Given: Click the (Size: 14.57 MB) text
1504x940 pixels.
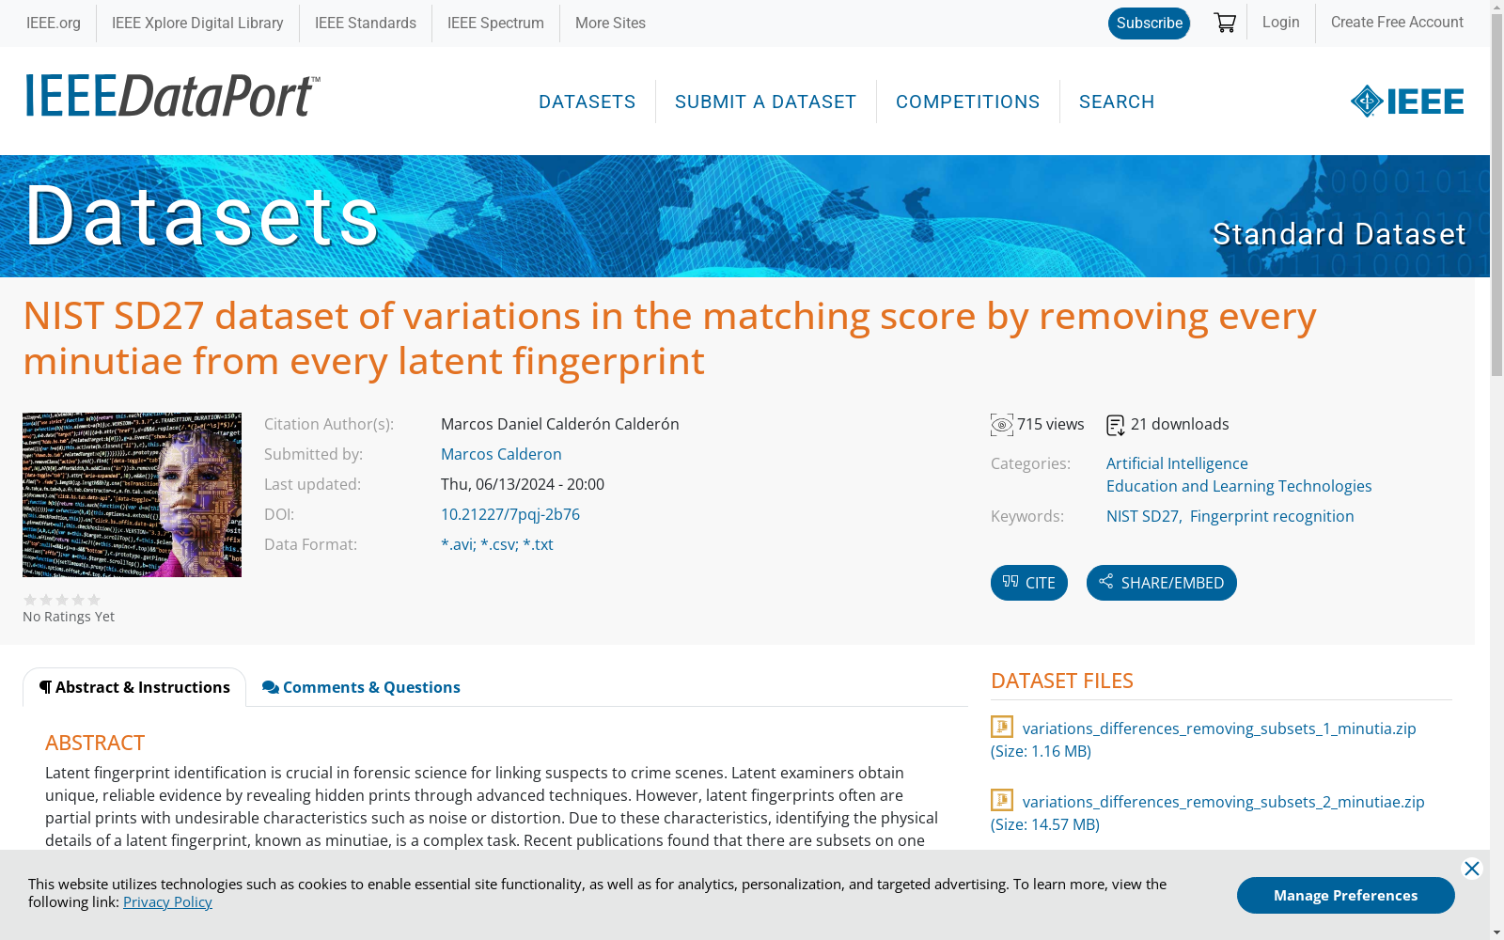Looking at the screenshot, I should [x=1045, y=824].
